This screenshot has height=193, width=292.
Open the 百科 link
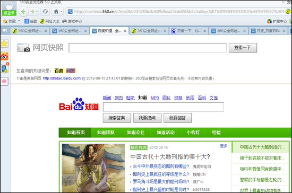pyautogui.click(x=202, y=98)
